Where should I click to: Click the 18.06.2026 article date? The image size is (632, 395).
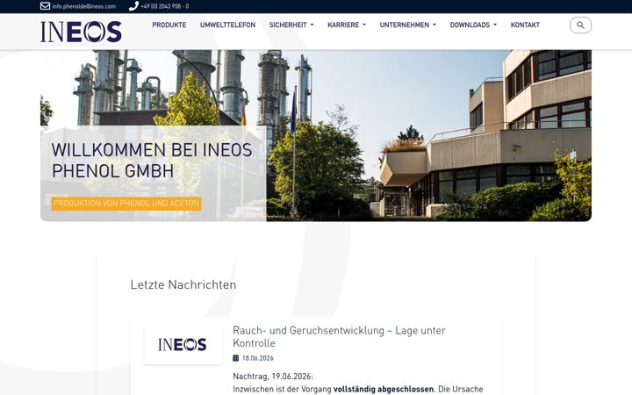pos(257,358)
